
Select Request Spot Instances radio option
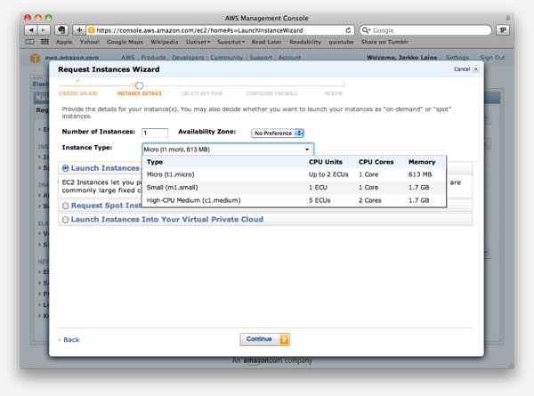(x=66, y=206)
